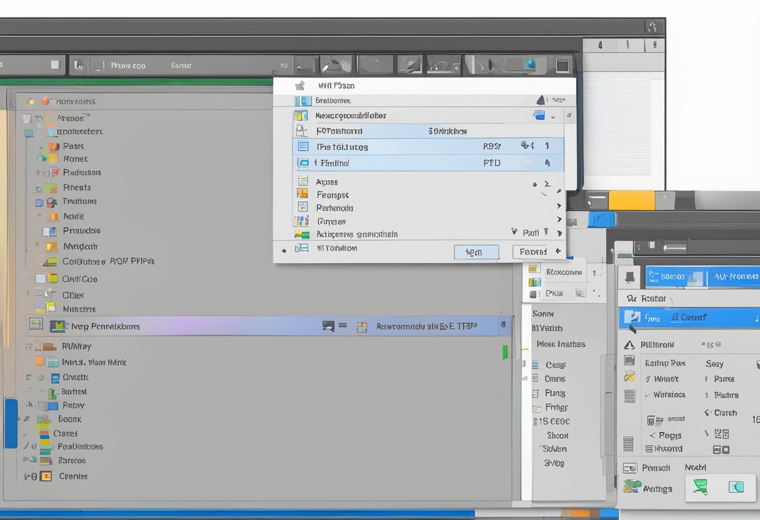Toggle the checkbox at left of Nvrg Pcrnalsburs row
The width and height of the screenshot is (760, 520).
click(36, 324)
